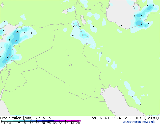Click the '18..21 UTC' time range text
Screen dimensions: 160x124
133,118
